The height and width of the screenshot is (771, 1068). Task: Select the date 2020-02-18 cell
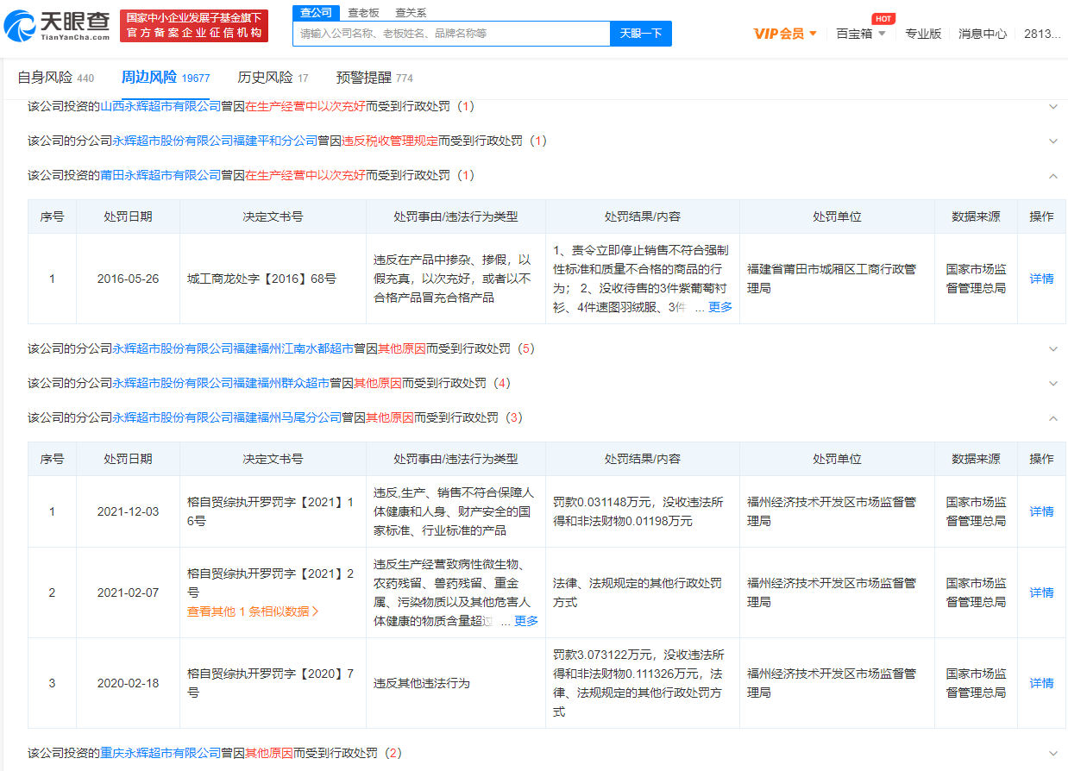click(x=128, y=683)
